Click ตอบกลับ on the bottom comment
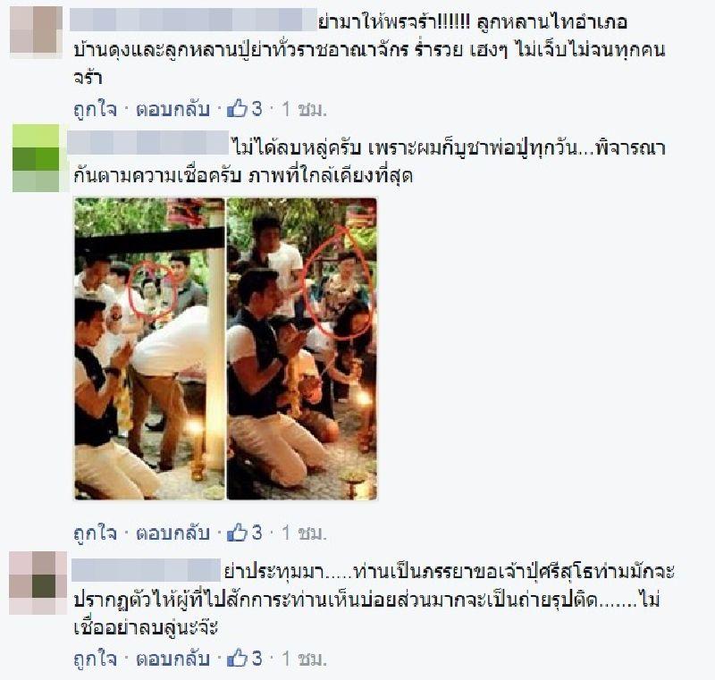This screenshot has width=715, height=680. (x=172, y=659)
